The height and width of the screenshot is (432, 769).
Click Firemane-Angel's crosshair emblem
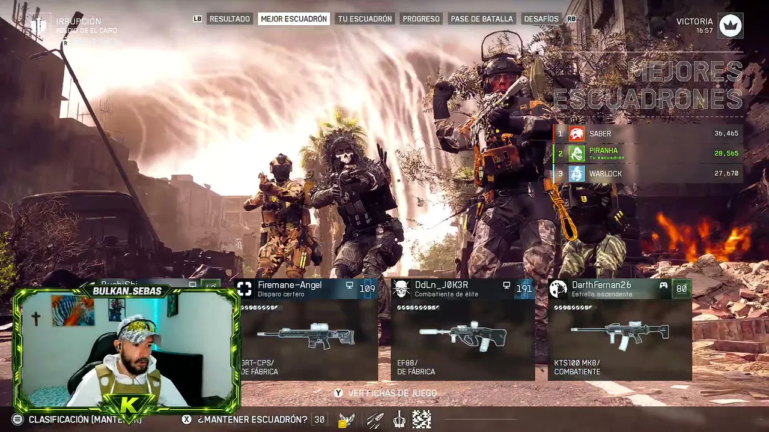pos(245,289)
